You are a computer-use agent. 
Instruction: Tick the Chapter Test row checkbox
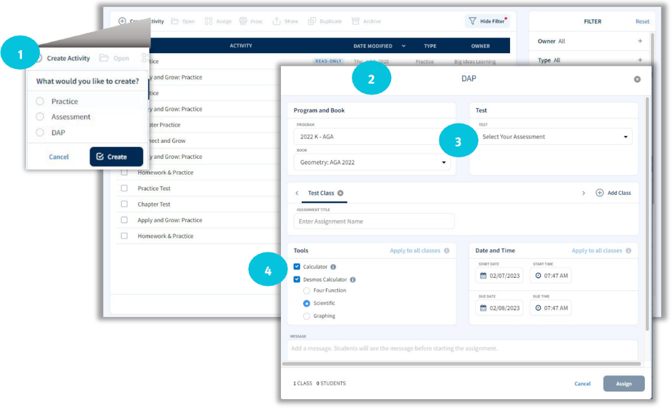(x=124, y=204)
